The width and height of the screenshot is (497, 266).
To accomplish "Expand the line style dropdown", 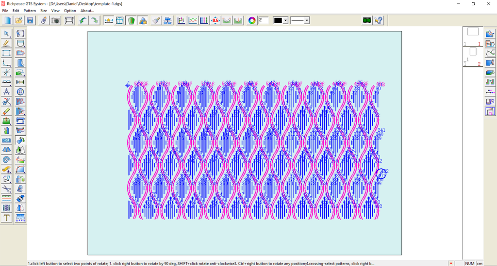I will (307, 20).
